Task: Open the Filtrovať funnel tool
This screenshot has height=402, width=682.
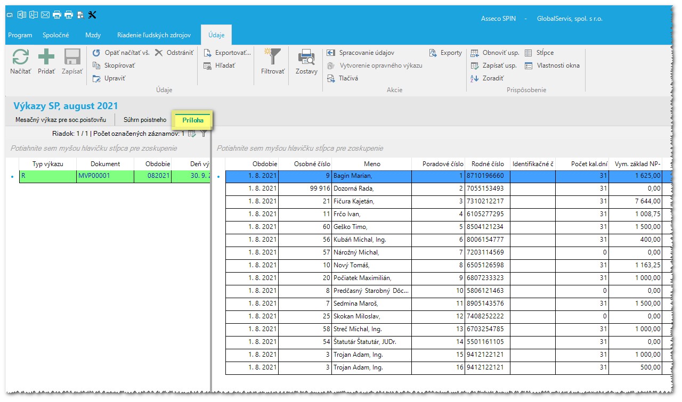Action: pos(273,61)
